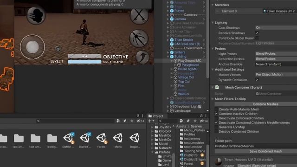
Task: Click the Element 0 material field
Action: (279, 11)
